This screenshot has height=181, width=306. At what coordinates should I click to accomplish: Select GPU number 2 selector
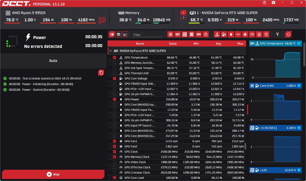[x=183, y=17]
